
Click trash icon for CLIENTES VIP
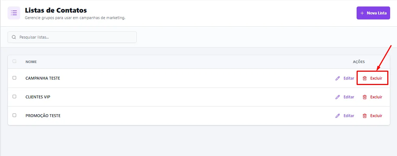click(365, 97)
